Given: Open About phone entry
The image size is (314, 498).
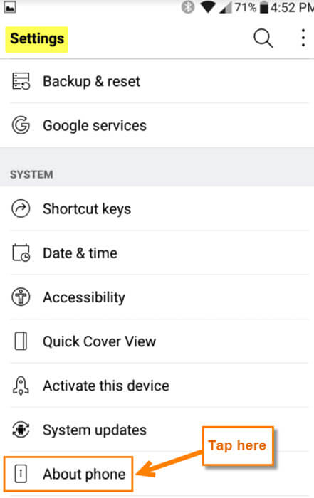Looking at the screenshot, I should coord(68,474).
